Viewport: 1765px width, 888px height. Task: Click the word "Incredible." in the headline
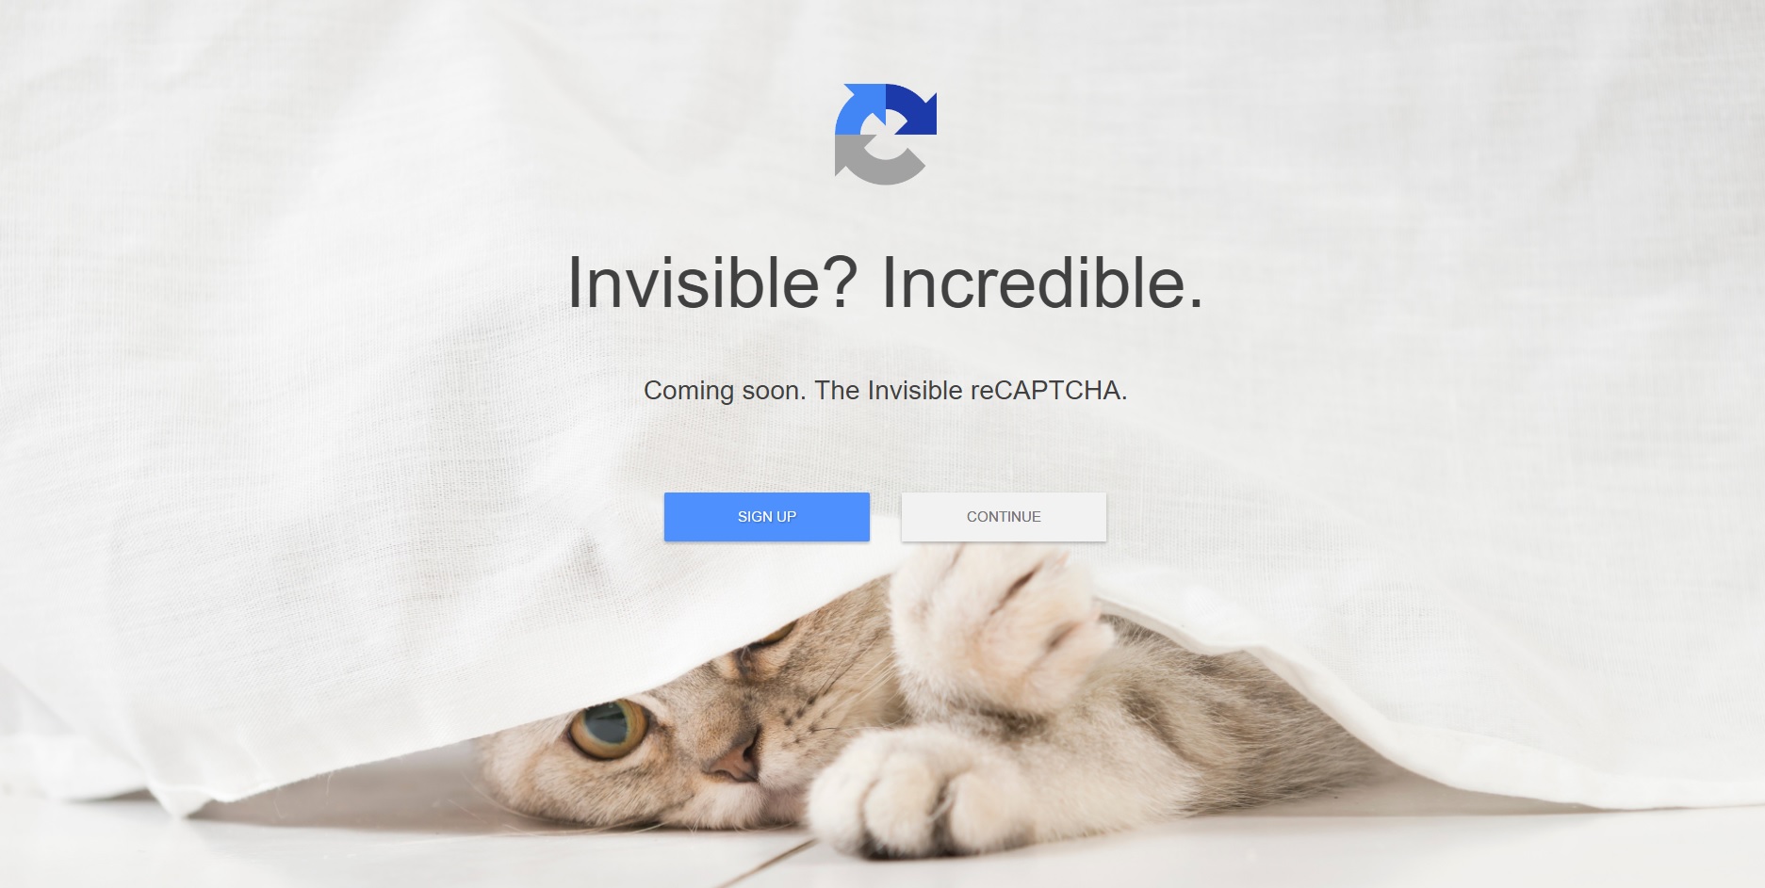1042,283
